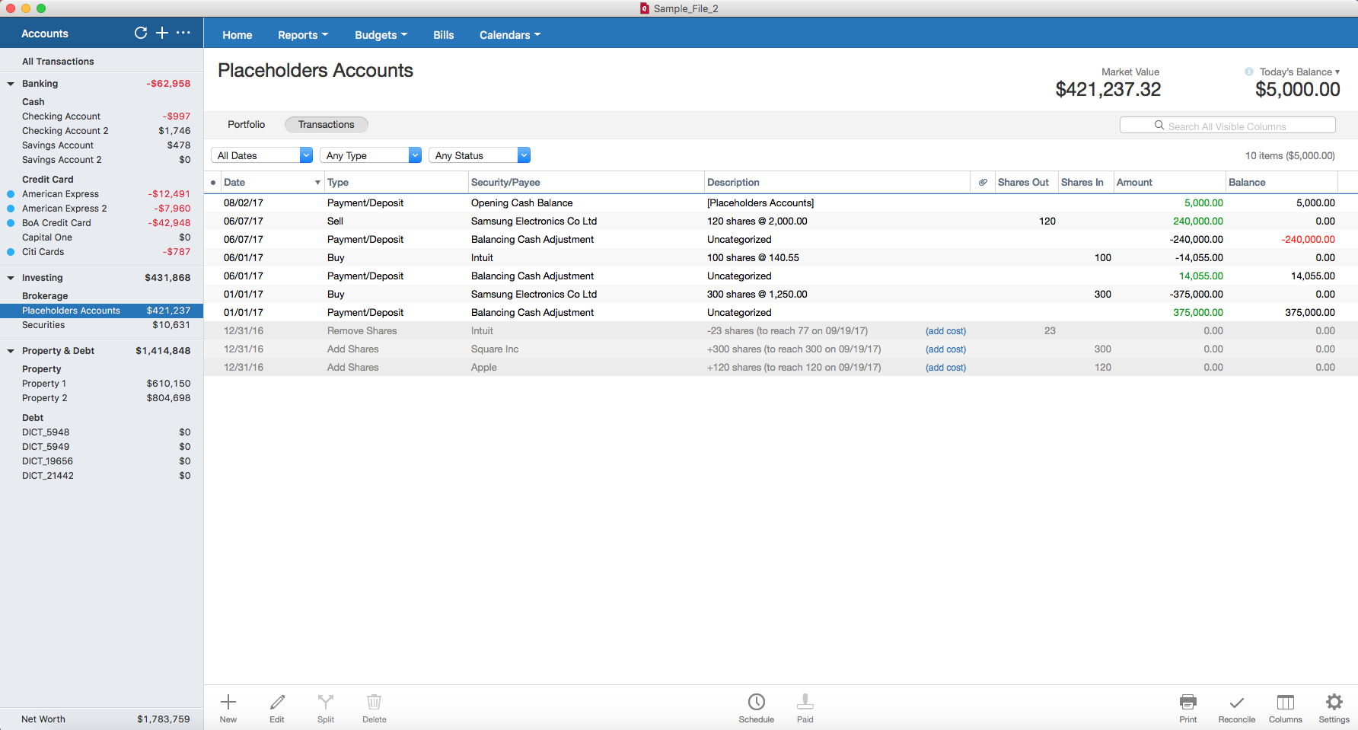Open the sidebar more options ellipsis
This screenshot has width=1358, height=730.
[x=183, y=33]
